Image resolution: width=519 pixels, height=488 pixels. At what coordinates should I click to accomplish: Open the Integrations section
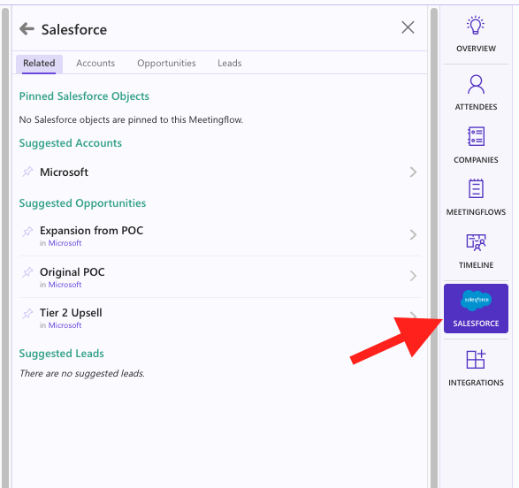476,369
